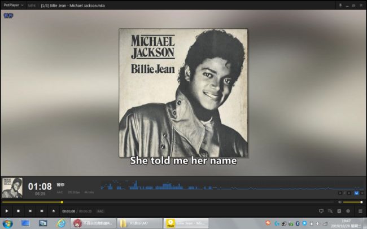Click the Bluetooth tray icon
Image resolution: width=367 pixels, height=229 pixels.
[x=298, y=223]
